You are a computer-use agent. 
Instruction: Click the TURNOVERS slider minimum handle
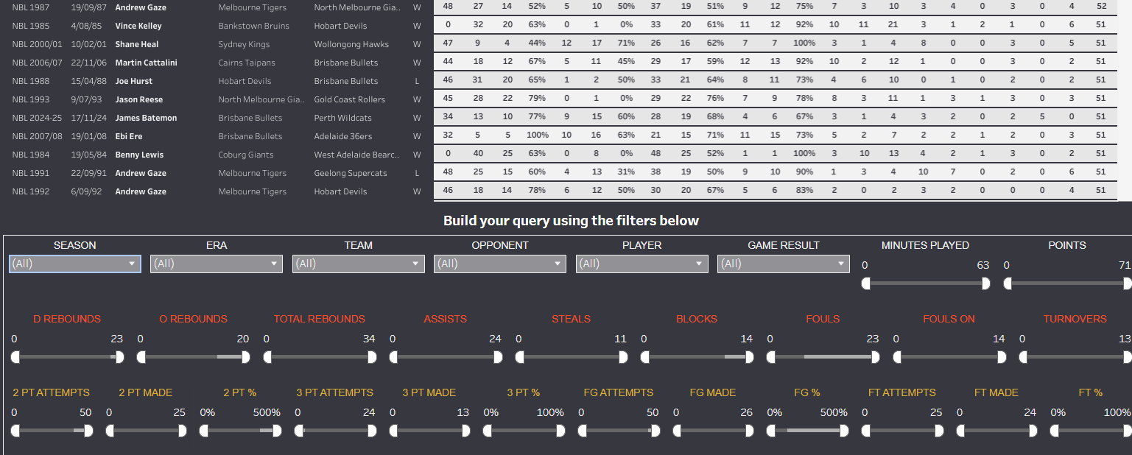(x=1024, y=357)
